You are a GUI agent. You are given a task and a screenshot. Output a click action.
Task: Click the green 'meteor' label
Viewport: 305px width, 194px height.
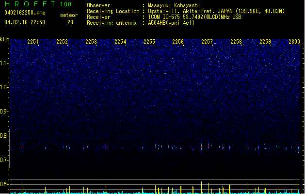(69, 15)
